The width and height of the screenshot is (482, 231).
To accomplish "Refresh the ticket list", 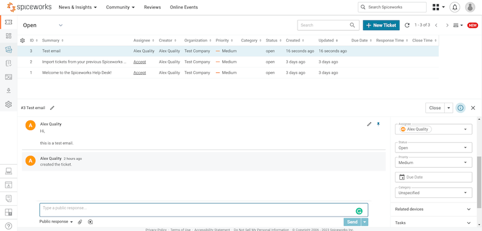I will tap(407, 25).
